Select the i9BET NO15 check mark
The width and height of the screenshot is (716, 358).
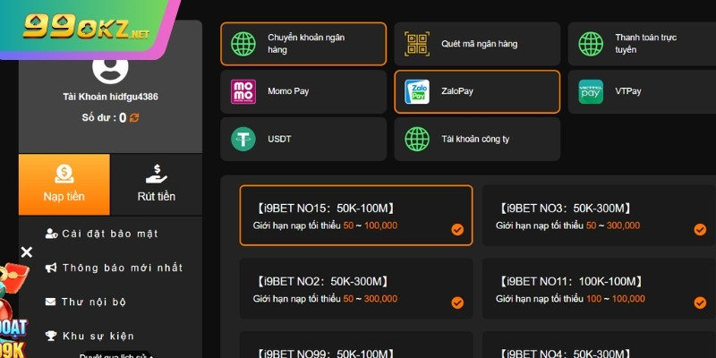[457, 229]
